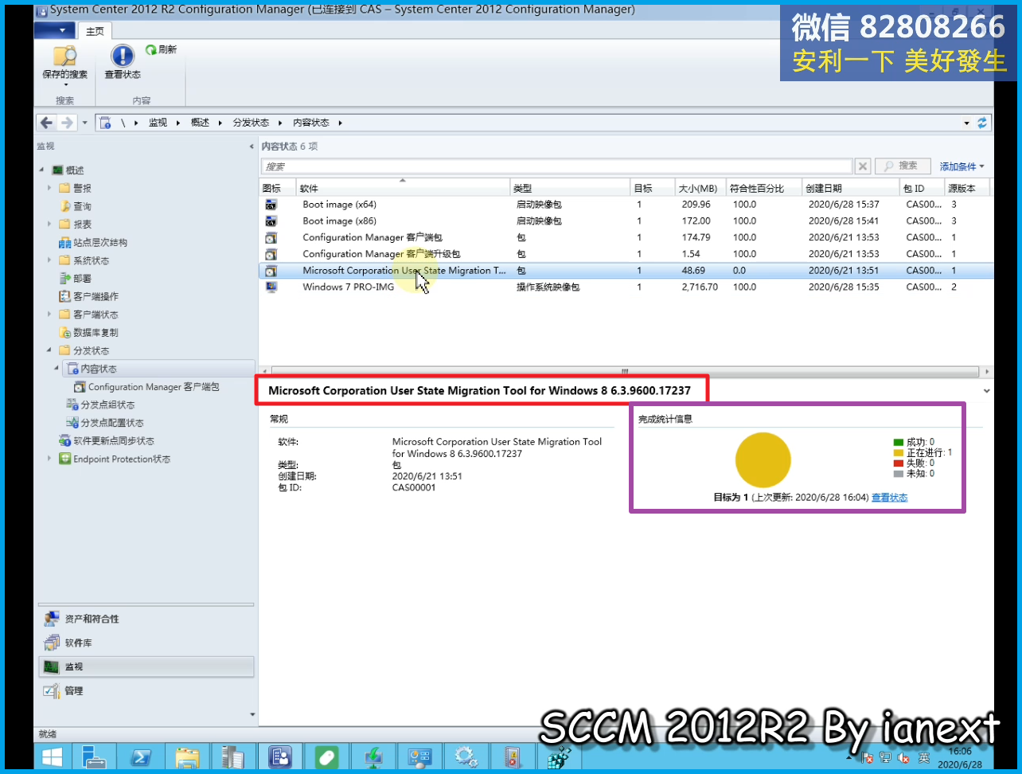Select the Boot image (x64) row
The height and width of the screenshot is (774, 1022).
[x=626, y=205]
